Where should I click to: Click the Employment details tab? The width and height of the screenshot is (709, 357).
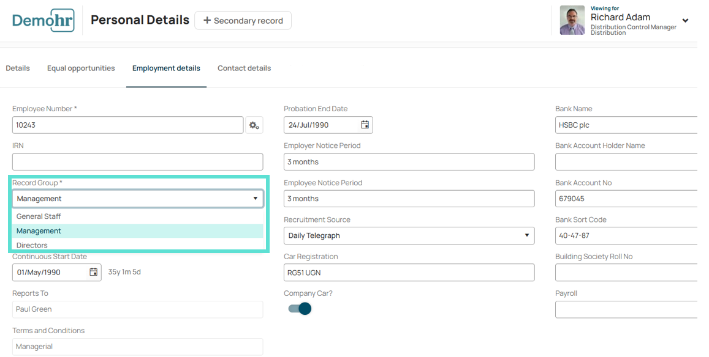click(x=167, y=68)
